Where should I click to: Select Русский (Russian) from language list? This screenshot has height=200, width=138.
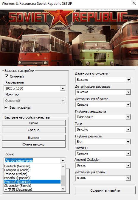(x=32, y=182)
